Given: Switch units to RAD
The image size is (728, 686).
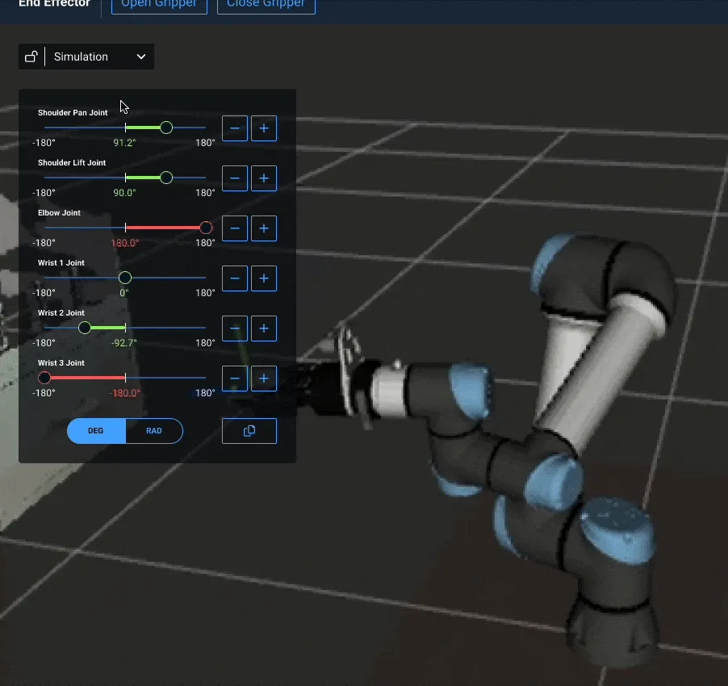Looking at the screenshot, I should coord(154,430).
